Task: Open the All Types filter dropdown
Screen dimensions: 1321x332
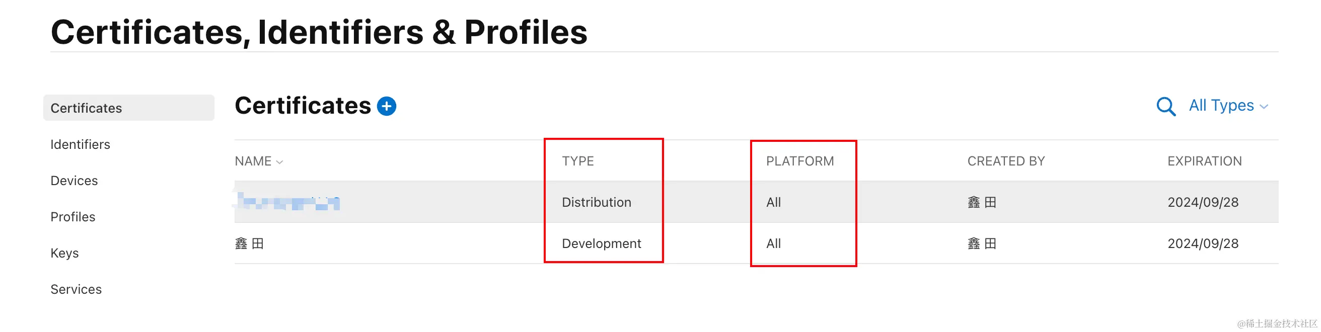Action: (1228, 106)
